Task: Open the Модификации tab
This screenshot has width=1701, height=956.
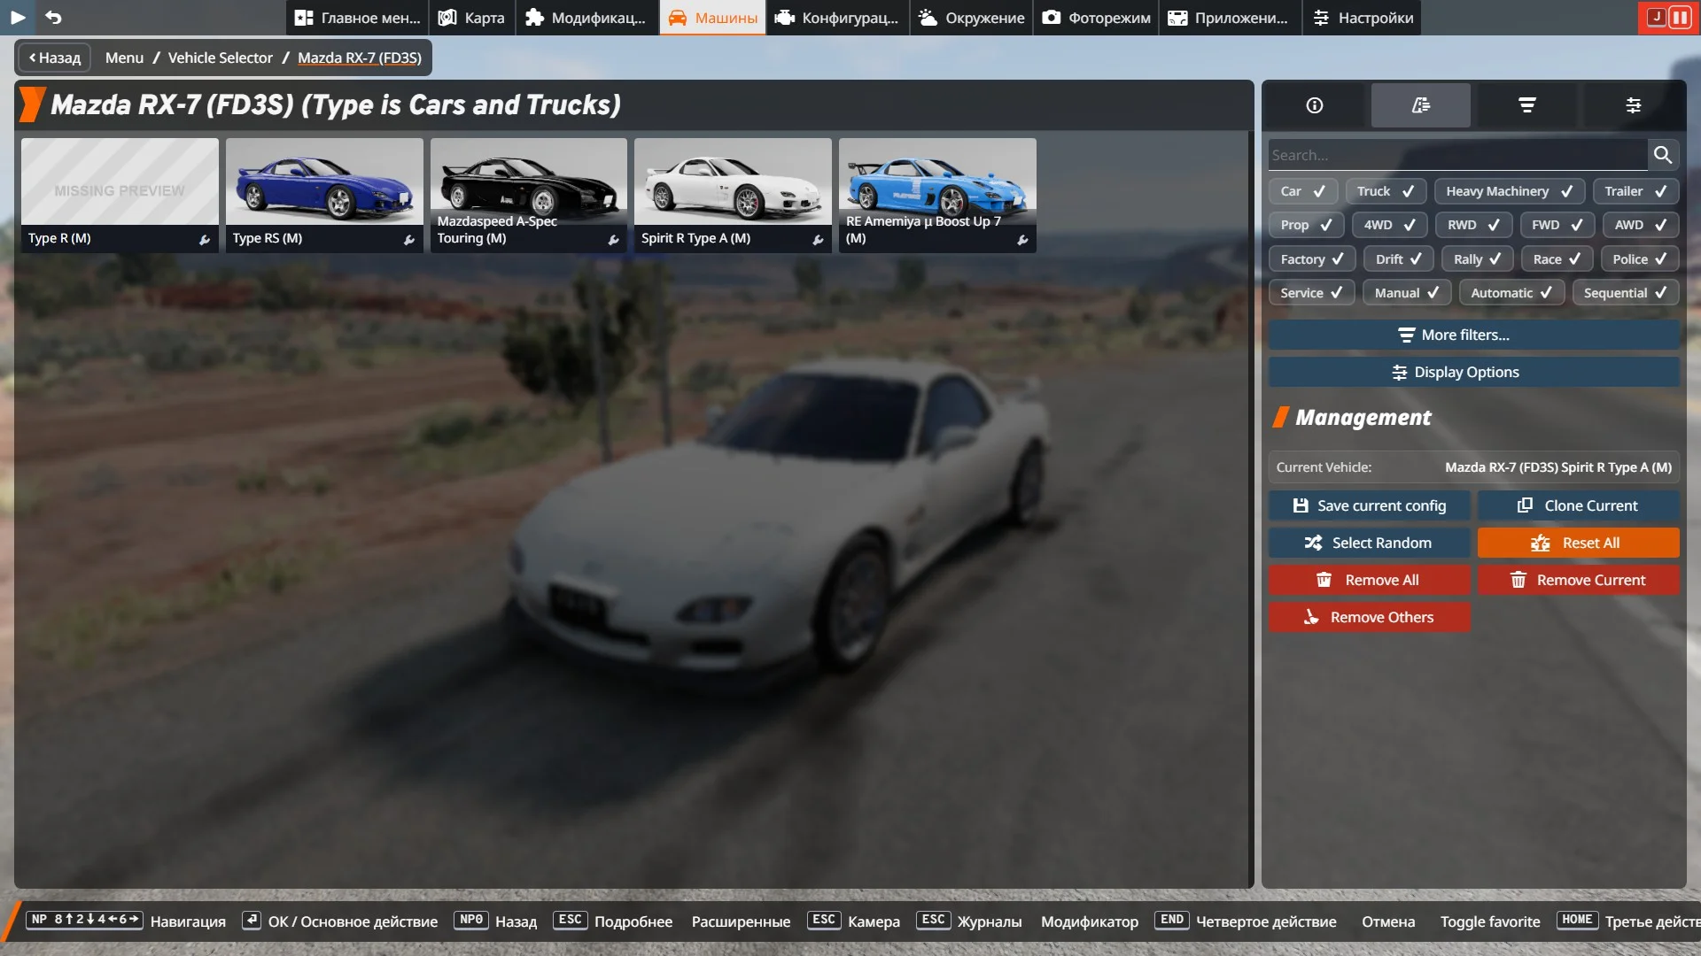Action: 586,18
